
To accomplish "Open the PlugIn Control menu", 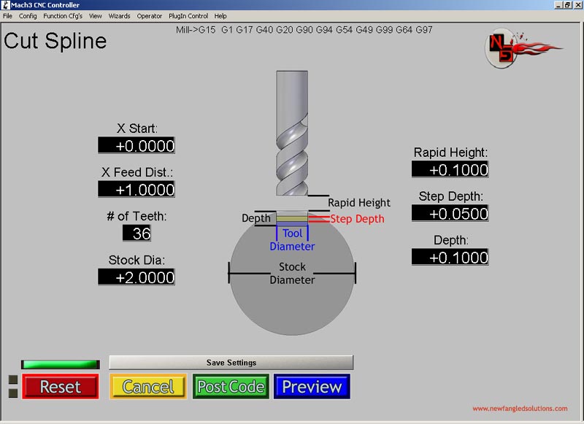I will (188, 16).
